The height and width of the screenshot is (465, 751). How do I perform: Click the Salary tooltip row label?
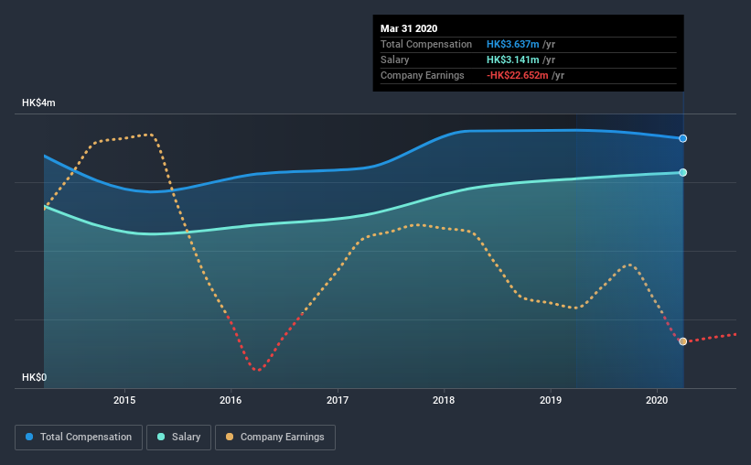coord(394,59)
